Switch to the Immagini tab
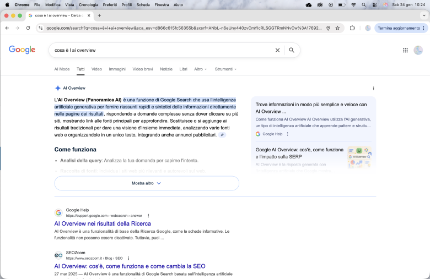430x279 pixels. tap(117, 69)
